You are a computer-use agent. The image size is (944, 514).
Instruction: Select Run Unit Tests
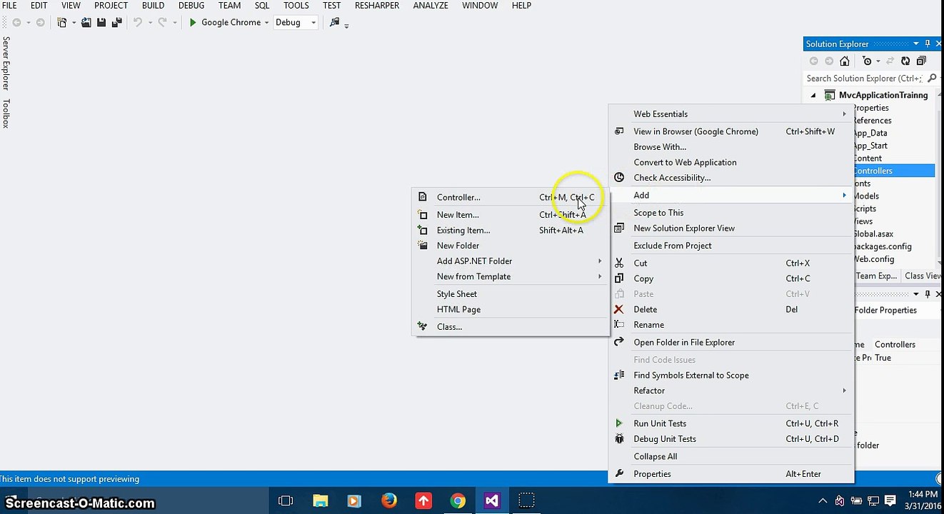(x=731, y=423)
